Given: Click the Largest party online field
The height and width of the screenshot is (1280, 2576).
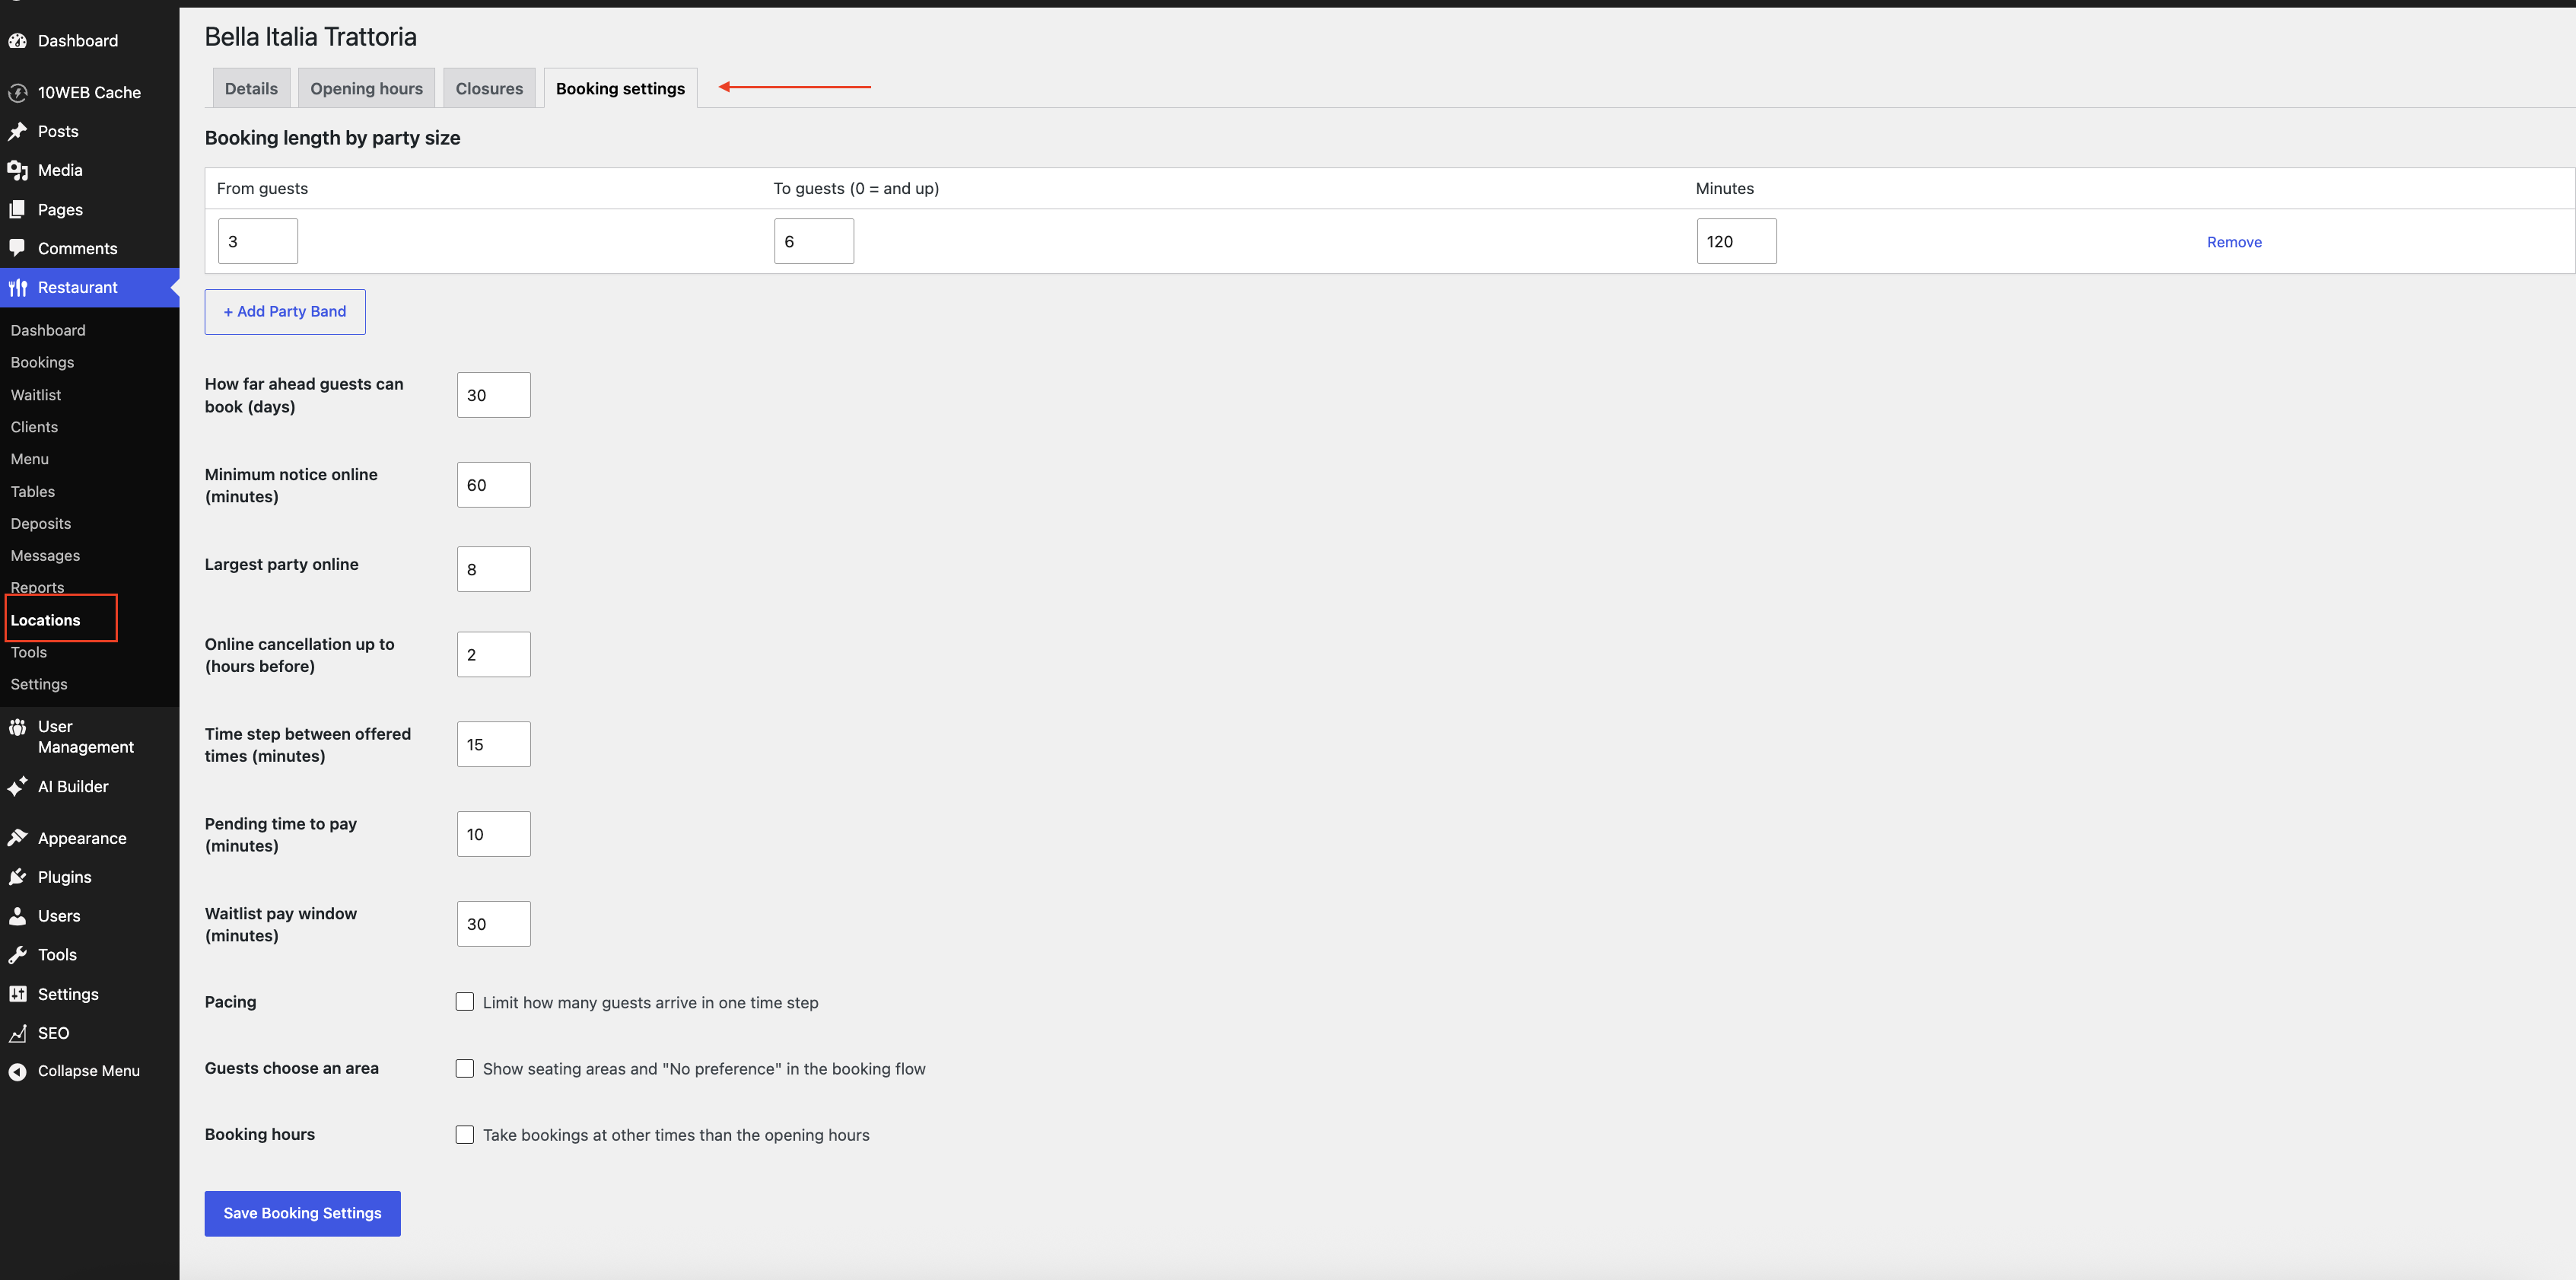Looking at the screenshot, I should point(494,569).
